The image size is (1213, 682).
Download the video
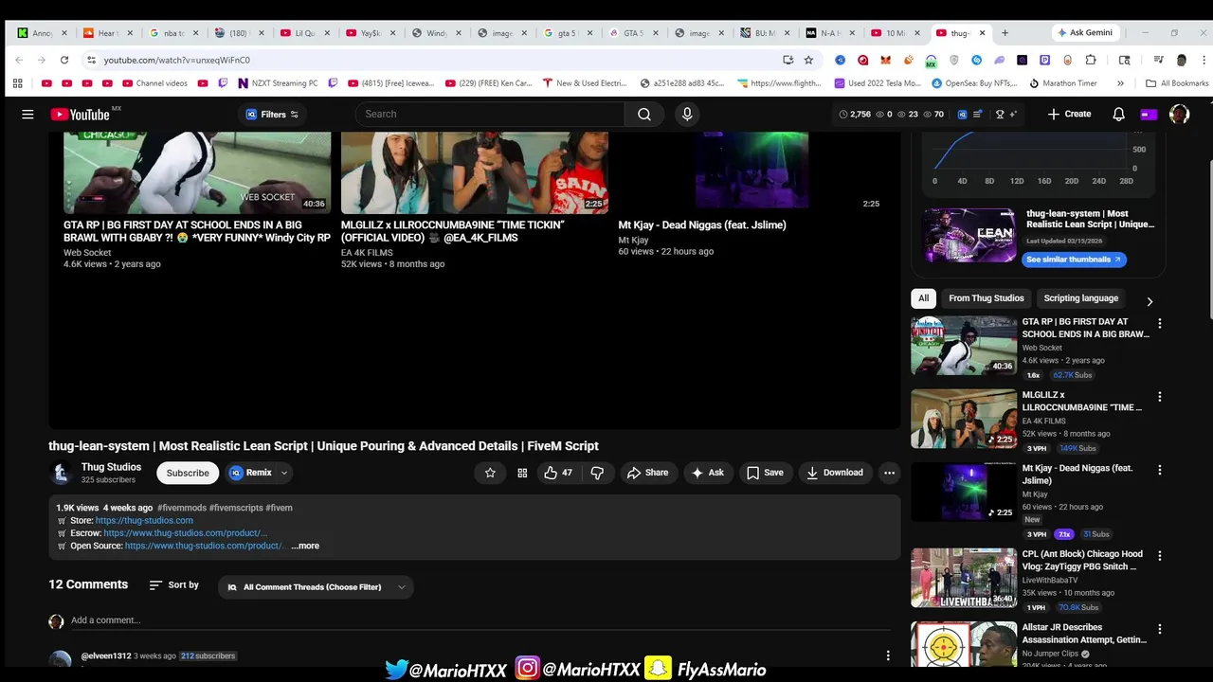835,473
